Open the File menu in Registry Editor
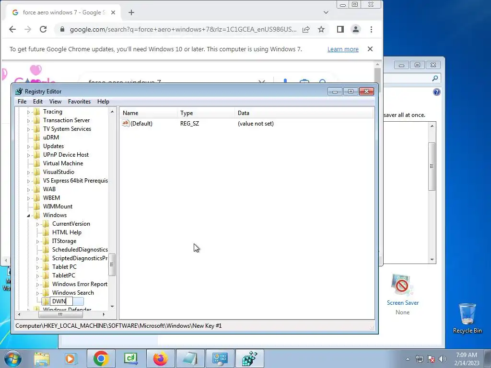 pyautogui.click(x=22, y=102)
